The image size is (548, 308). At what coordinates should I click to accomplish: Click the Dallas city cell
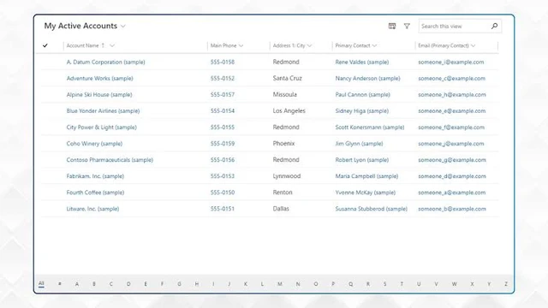(x=281, y=209)
